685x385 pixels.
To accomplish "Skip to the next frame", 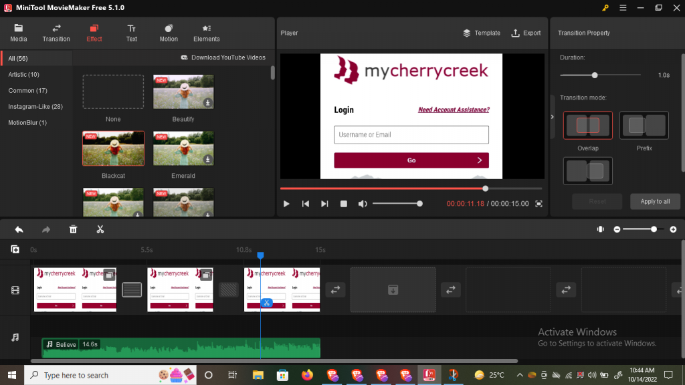I will (x=324, y=204).
